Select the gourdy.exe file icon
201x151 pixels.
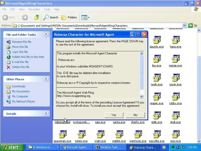(x=157, y=40)
